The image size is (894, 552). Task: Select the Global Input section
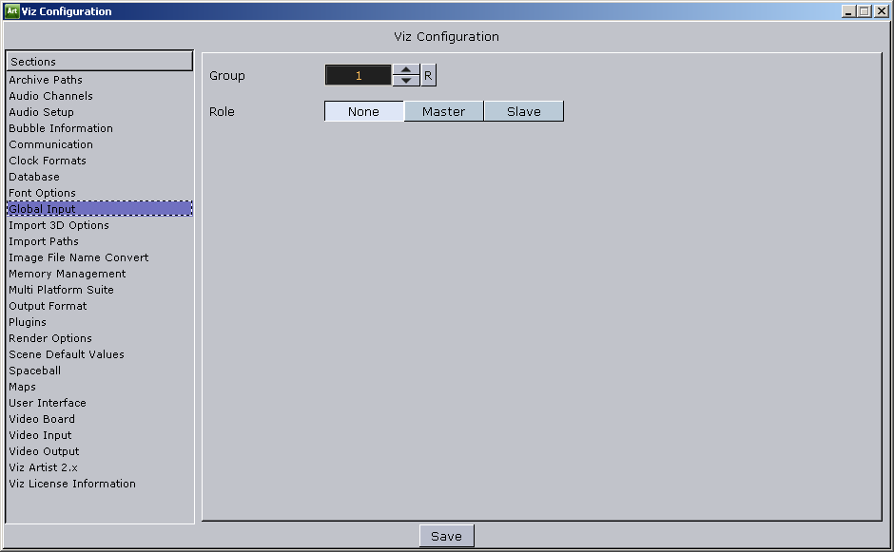42,209
